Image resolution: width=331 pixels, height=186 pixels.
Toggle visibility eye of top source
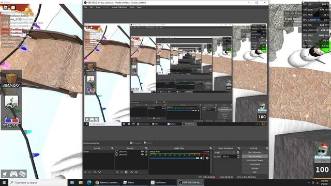[x=142, y=151]
